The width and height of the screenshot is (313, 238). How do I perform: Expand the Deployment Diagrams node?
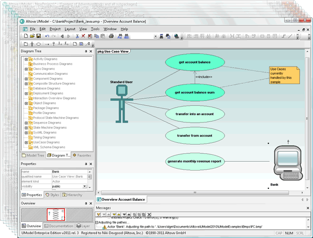point(26,93)
